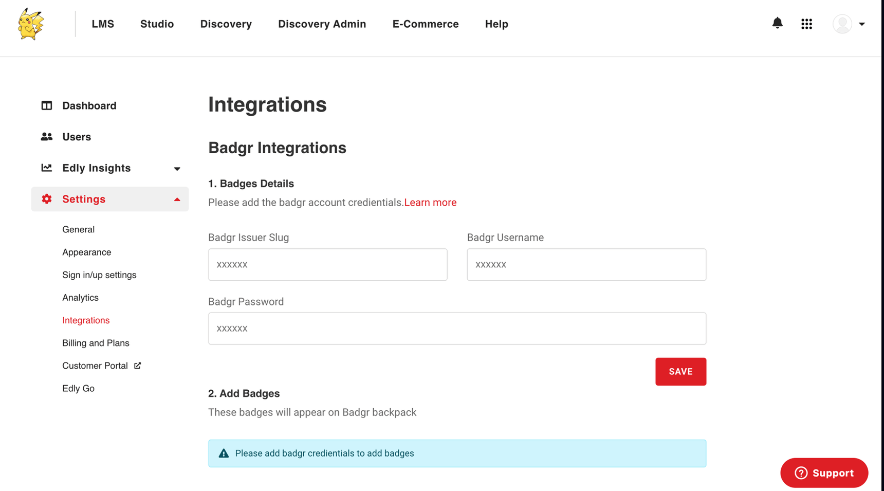Select the Studio menu item
The width and height of the screenshot is (884, 491).
click(157, 24)
